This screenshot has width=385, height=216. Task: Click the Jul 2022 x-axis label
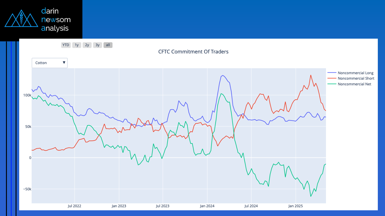pos(75,206)
